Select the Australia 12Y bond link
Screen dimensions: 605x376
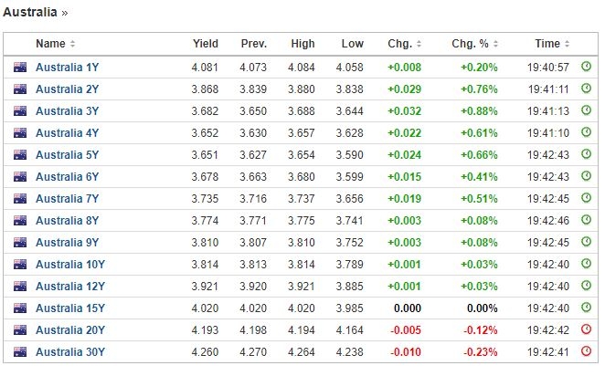click(70, 287)
